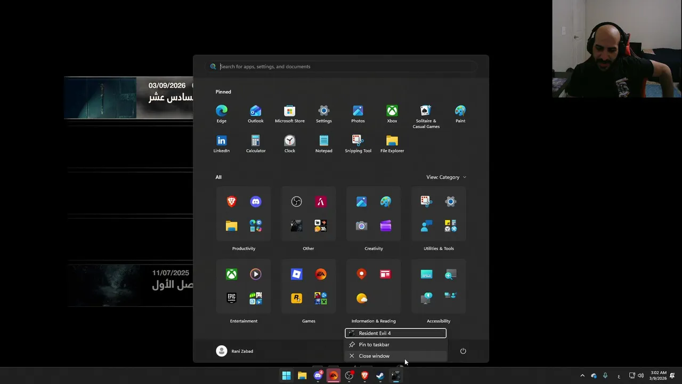The width and height of the screenshot is (682, 384).
Task: Open the power options button
Action: click(463, 351)
